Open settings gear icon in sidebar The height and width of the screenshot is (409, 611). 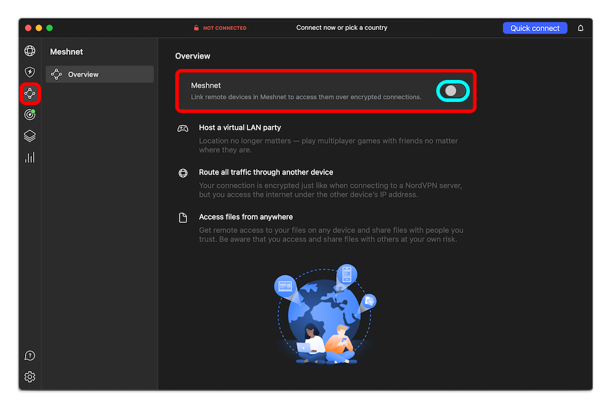tap(29, 377)
